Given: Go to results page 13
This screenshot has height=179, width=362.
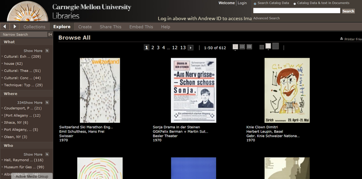Looking at the screenshot, I should point(183,47).
